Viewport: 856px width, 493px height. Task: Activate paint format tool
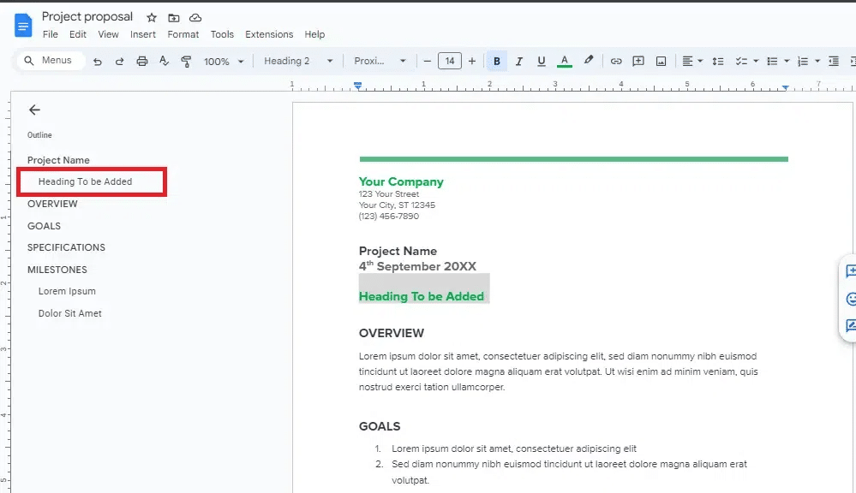click(186, 61)
